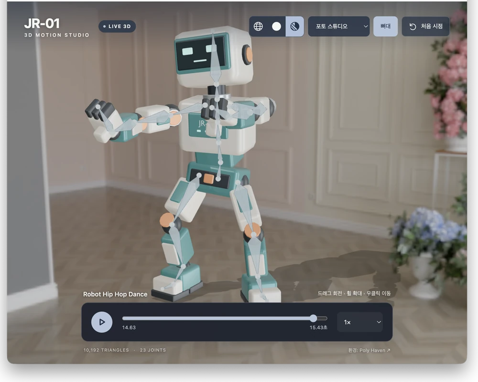Viewport: 478px width, 382px height.
Task: Click the 15.43초 duration label
Action: tap(318, 328)
